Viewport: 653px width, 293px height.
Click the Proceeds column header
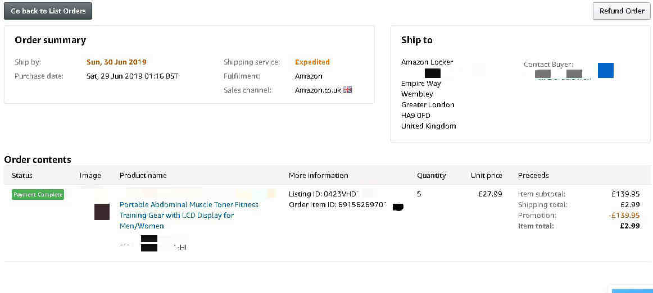click(533, 175)
